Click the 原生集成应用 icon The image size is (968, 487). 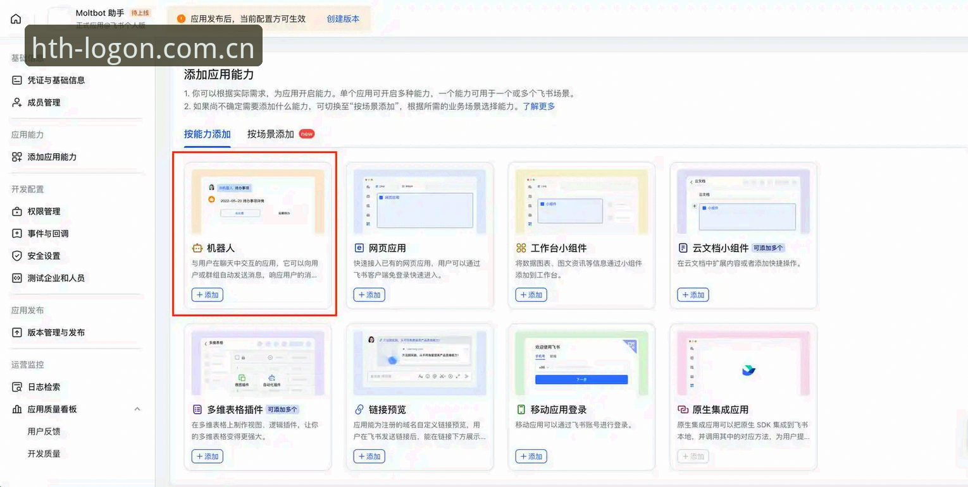tap(683, 409)
